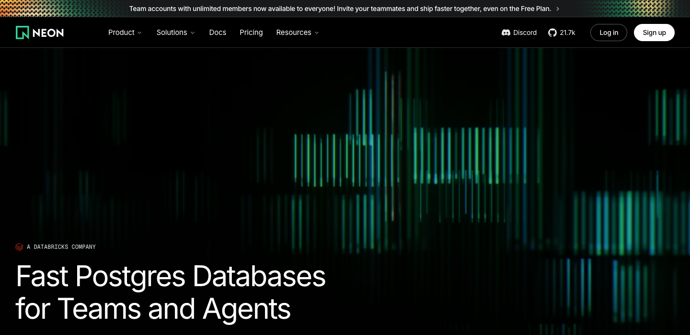This screenshot has height=335, width=690.
Task: Expand the Resources dropdown menu
Action: 298,33
